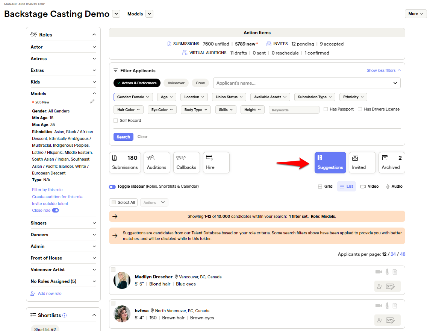This screenshot has width=430, height=331.
Task: Switch to Grid view
Action: tap(325, 186)
